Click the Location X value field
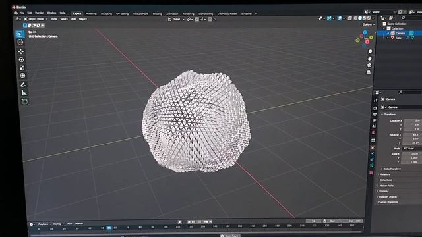422x237 pixels. [413, 120]
